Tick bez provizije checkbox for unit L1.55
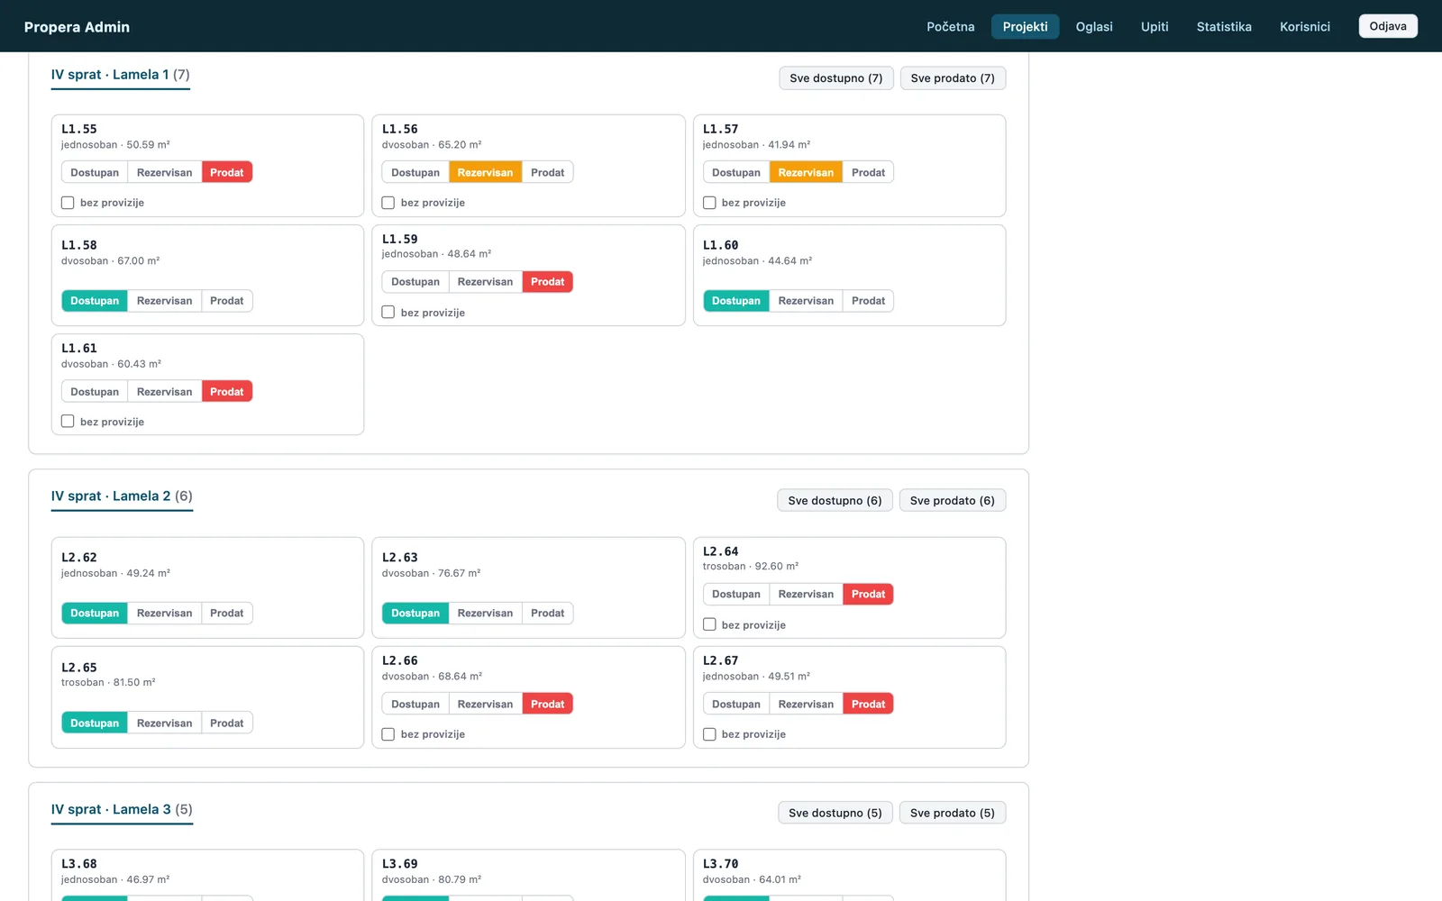 [68, 203]
